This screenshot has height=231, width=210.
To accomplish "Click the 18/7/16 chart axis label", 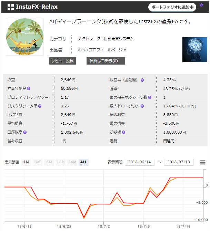I will tap(183, 226).
